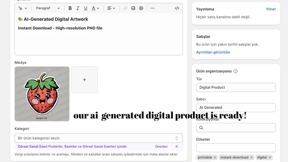Open Ayrıntıları görüntüle link

pos(213,52)
